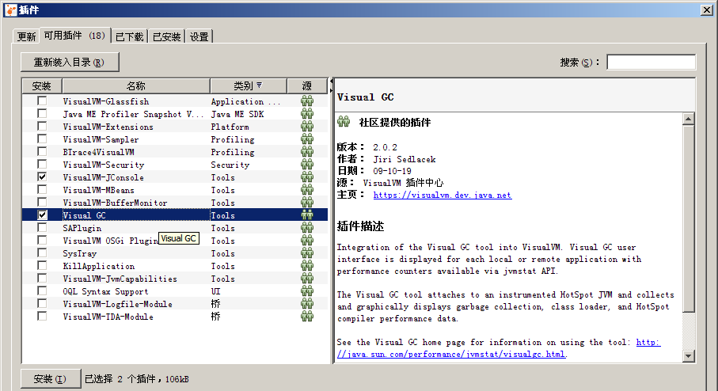Click the source icon for VisualVM-Logfile-Module
Screen dimensions: 718x391
pyautogui.click(x=307, y=304)
